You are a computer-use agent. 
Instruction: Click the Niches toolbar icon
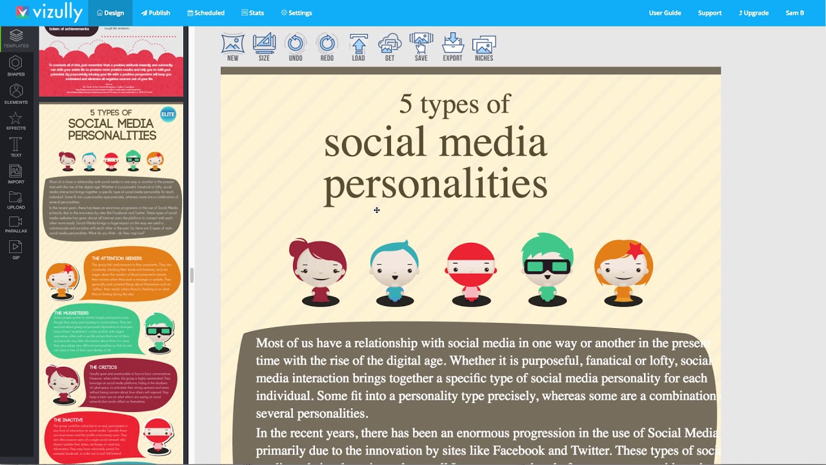tap(484, 48)
